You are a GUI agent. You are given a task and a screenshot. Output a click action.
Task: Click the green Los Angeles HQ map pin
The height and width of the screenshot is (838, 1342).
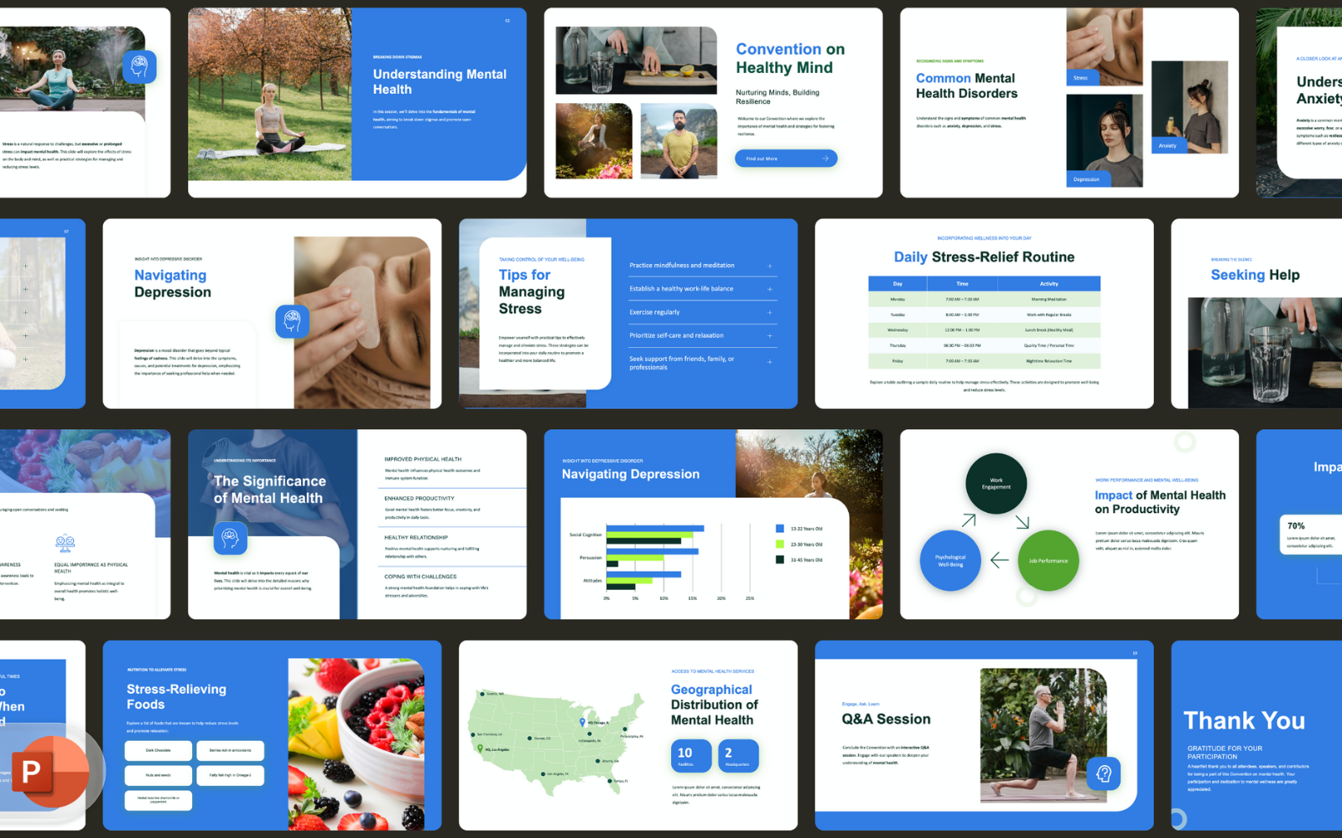coord(480,748)
